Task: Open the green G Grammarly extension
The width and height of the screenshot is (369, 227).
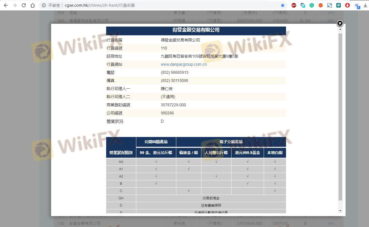Action: tap(312, 5)
